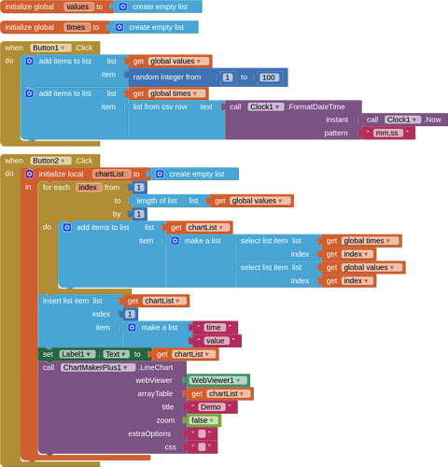This screenshot has width=448, height=467.
Task: Select the empty extraOptions text block
Action: coord(202,433)
